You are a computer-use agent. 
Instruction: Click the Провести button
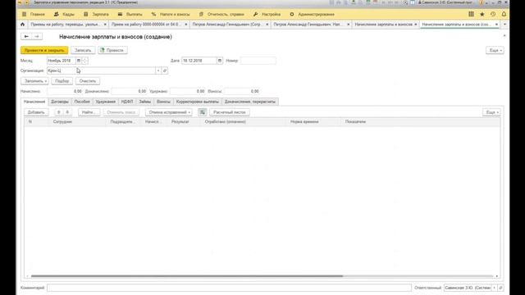coord(112,50)
